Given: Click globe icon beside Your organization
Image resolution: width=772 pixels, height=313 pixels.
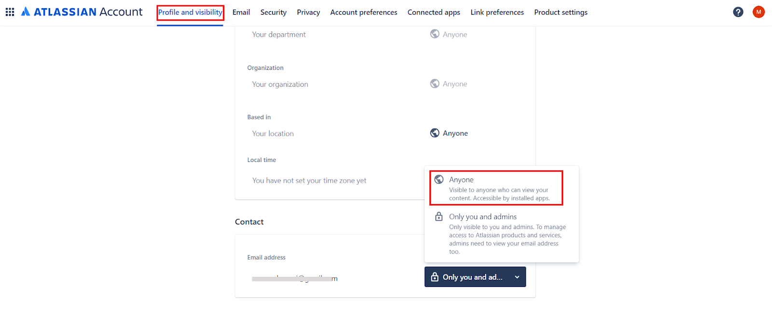Looking at the screenshot, I should [x=435, y=84].
